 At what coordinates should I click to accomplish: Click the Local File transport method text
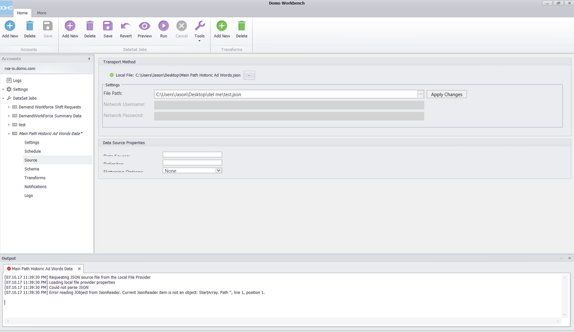178,75
